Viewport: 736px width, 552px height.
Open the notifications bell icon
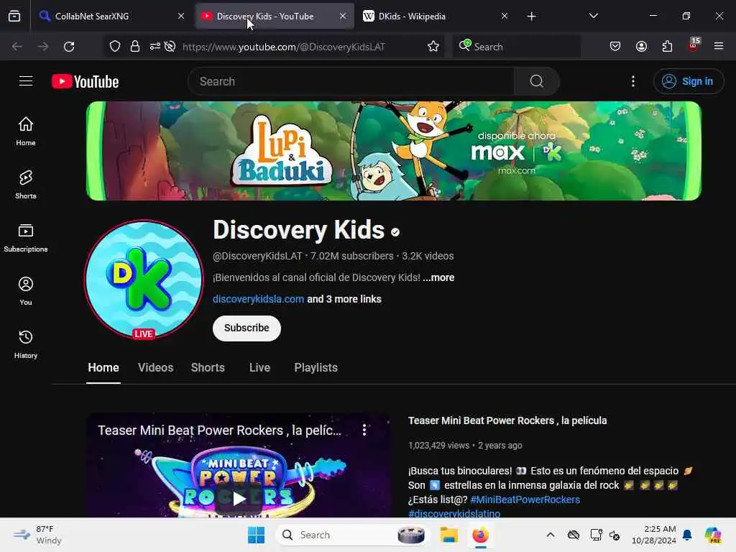click(687, 535)
